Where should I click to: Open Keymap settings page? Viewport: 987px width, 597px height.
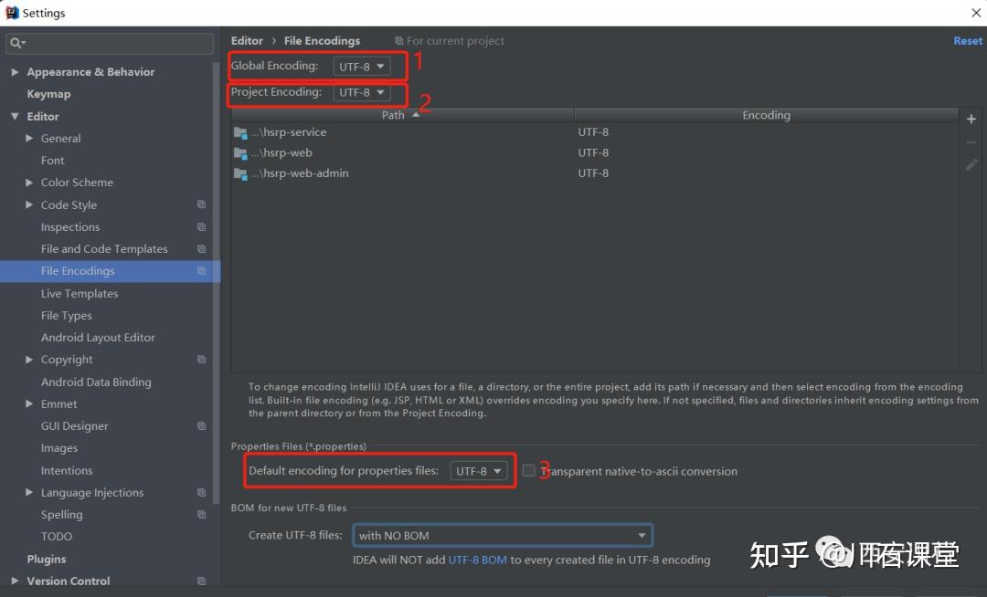point(48,94)
